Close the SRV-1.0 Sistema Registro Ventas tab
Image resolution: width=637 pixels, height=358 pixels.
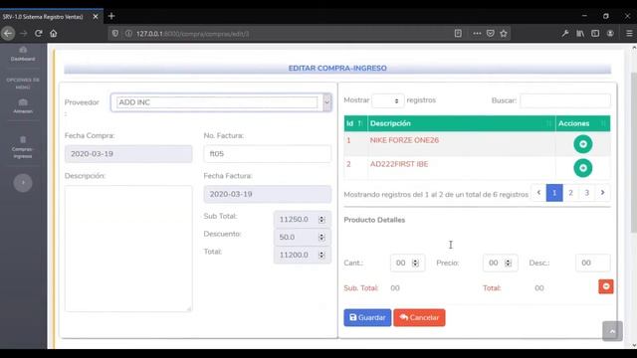(x=96, y=17)
